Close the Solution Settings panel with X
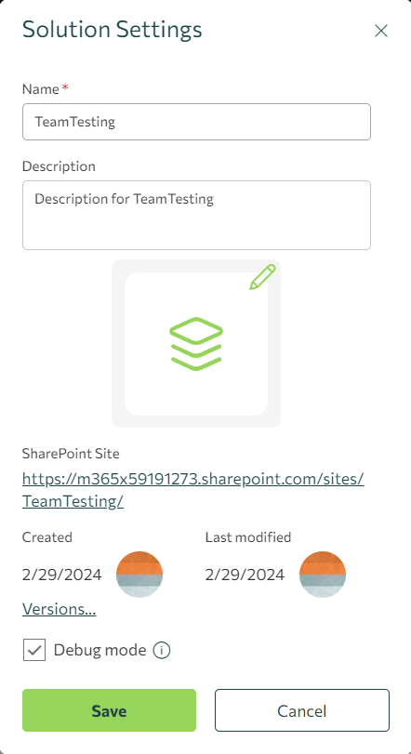Screen dimensions: 411x754 380,31
